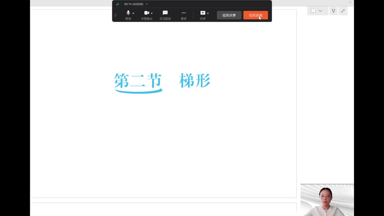
Task: Expand the meeting timer 00:14 dropdown
Action: click(x=147, y=4)
